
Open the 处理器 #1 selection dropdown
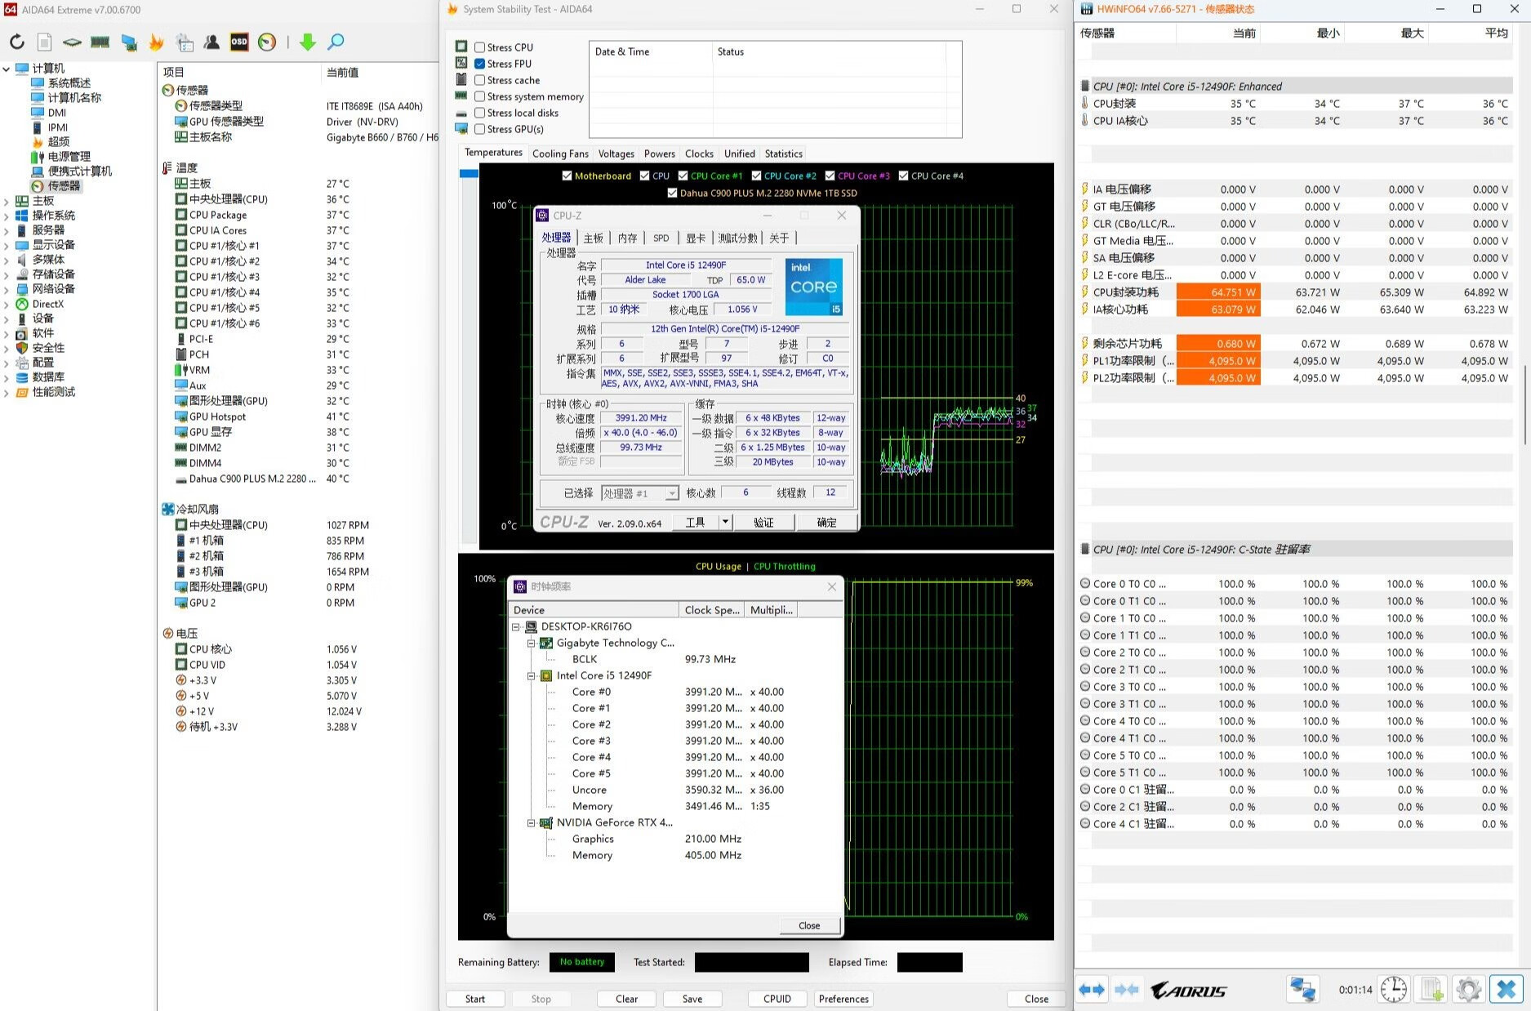[671, 493]
